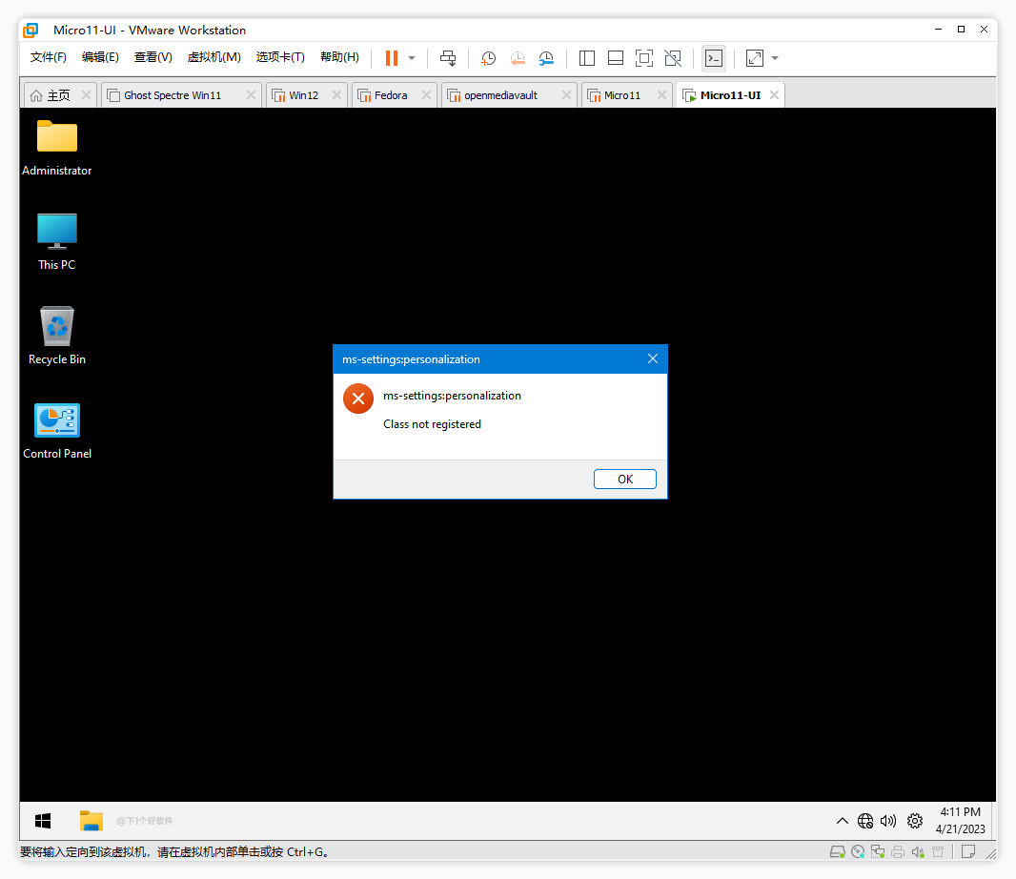Select the Recycle Bin desktop icon
The width and height of the screenshot is (1016, 879).
57,336
